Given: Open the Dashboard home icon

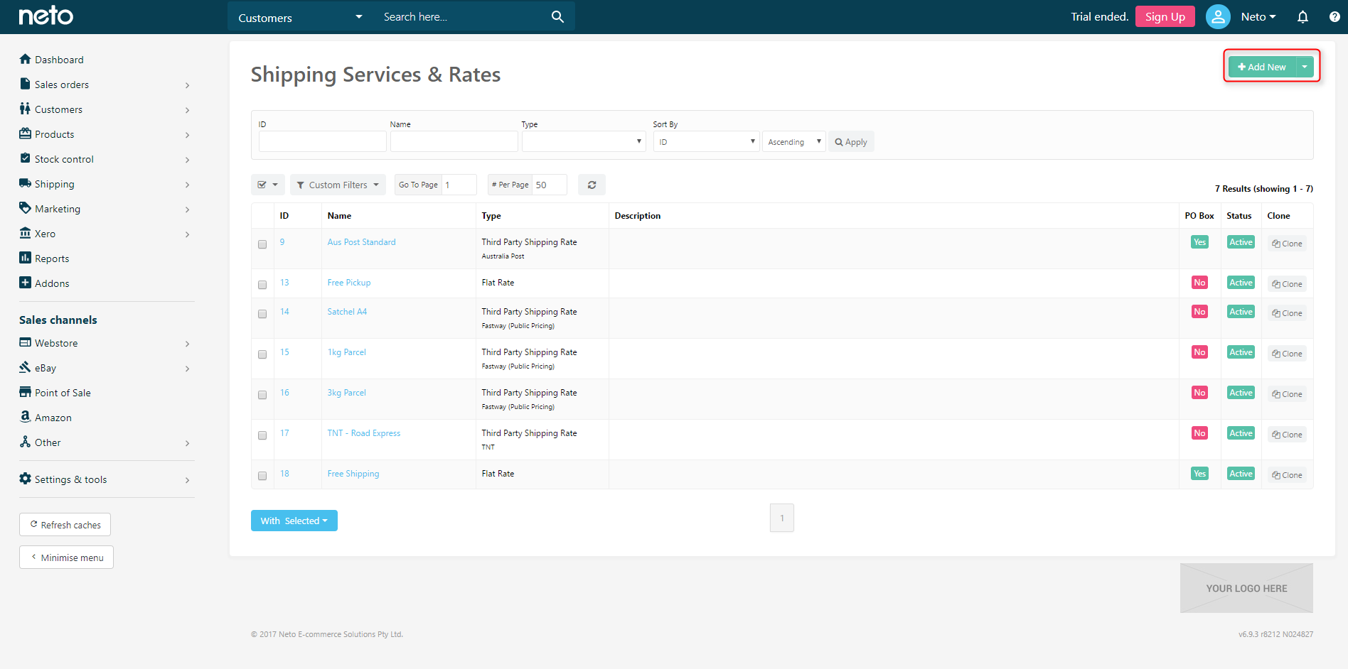Looking at the screenshot, I should coord(26,59).
